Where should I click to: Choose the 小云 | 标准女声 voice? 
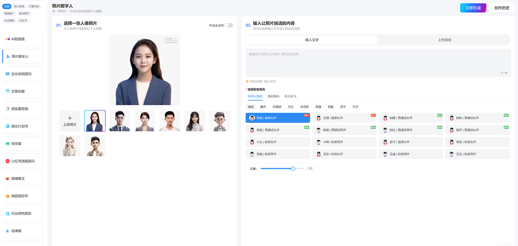point(278,142)
